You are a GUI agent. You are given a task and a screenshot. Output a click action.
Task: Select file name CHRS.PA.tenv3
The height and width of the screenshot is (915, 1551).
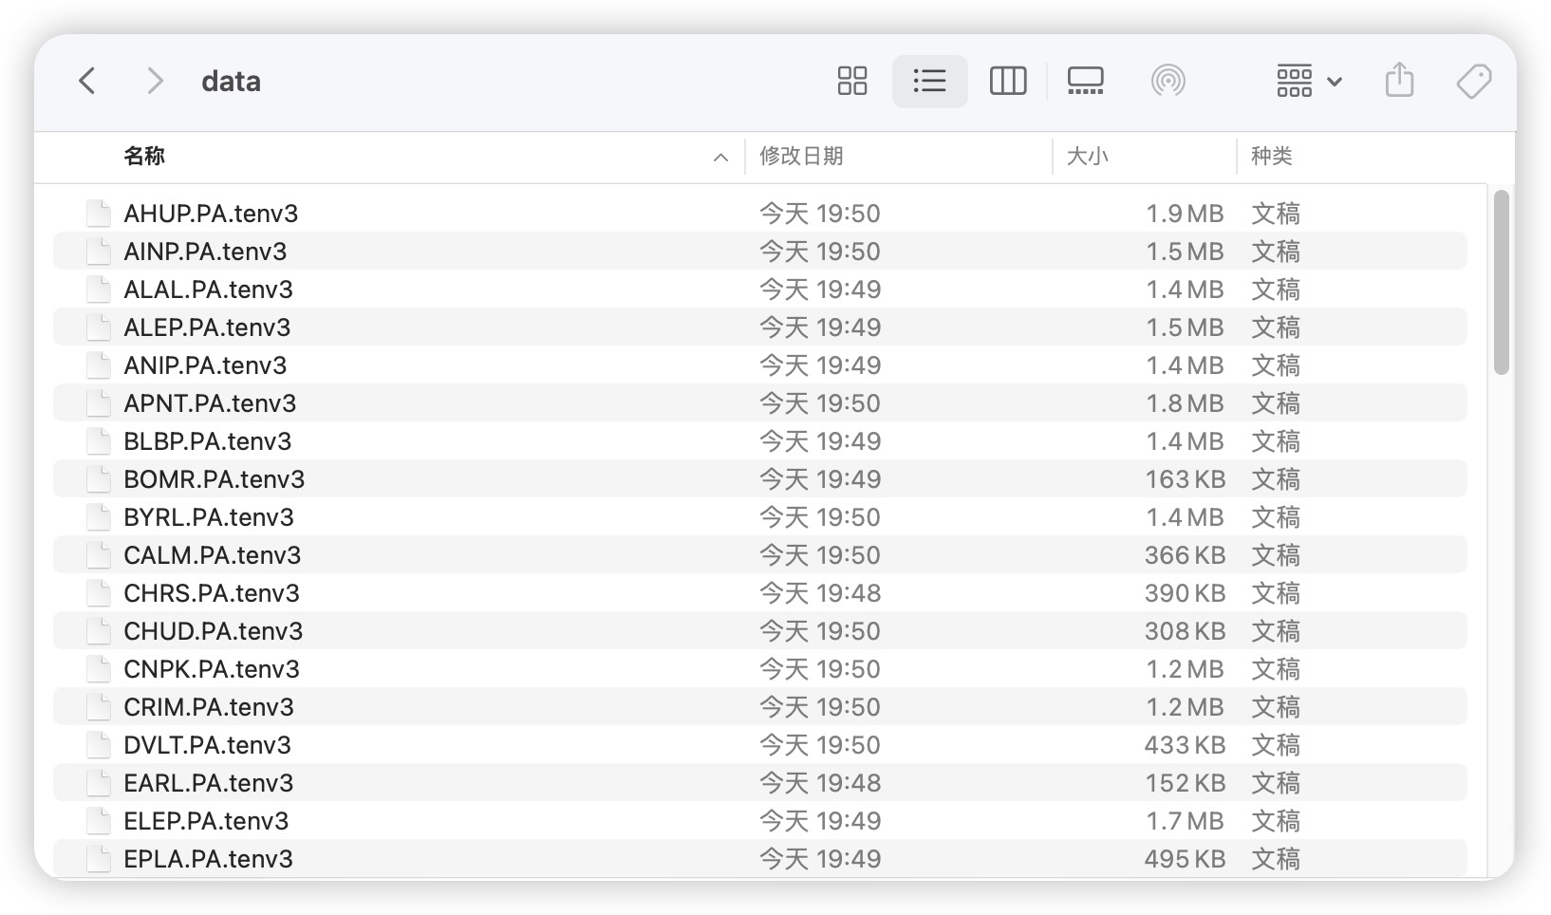pyautogui.click(x=212, y=593)
